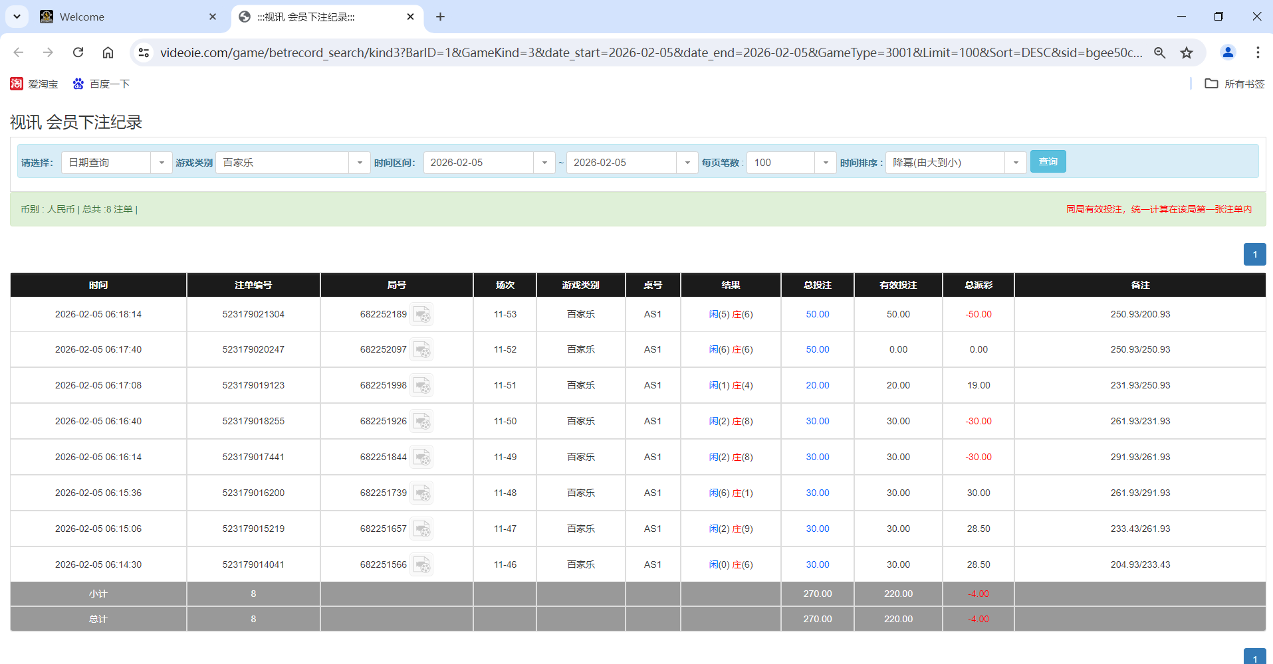Open the 游戏类别 dropdown showing 百家乐

coord(359,162)
